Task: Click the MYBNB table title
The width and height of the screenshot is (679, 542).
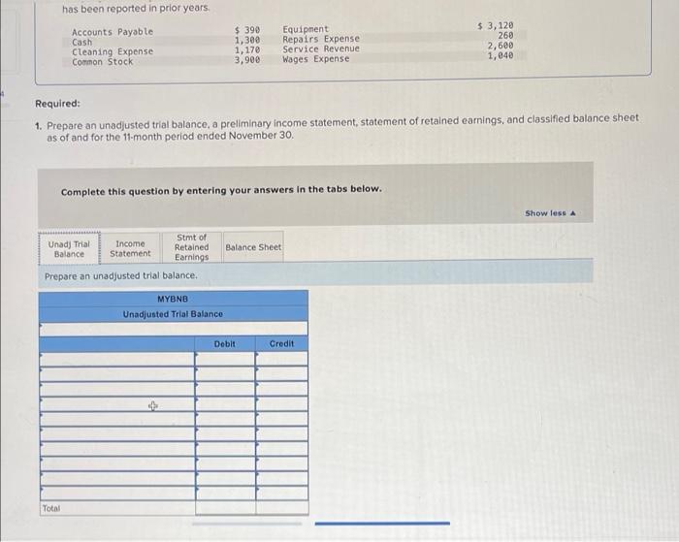Action: pos(173,300)
